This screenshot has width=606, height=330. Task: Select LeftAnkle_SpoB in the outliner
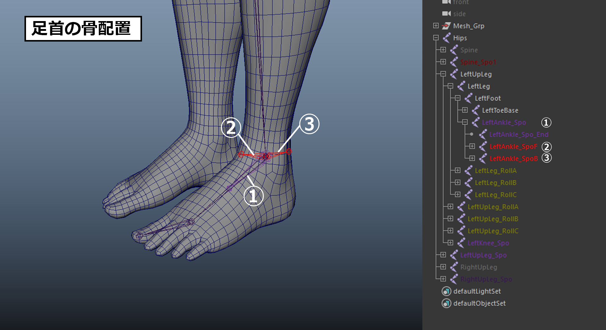pyautogui.click(x=514, y=159)
